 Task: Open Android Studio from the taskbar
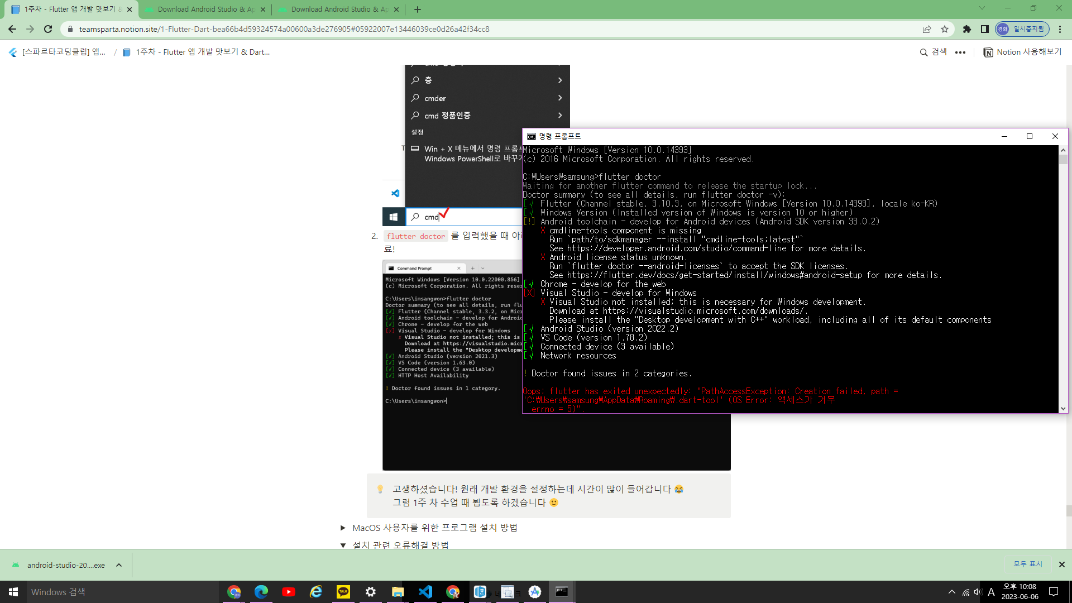[535, 592]
